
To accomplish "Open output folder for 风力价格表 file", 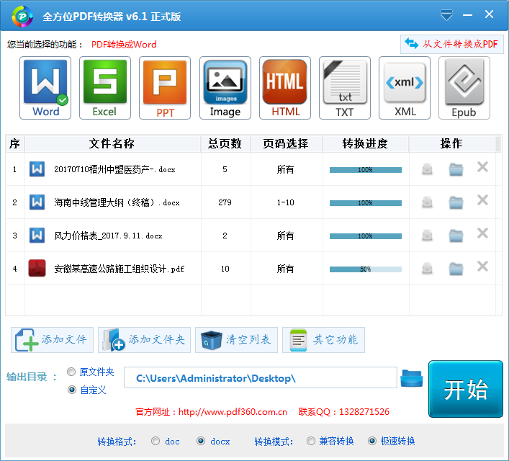I will pos(456,236).
